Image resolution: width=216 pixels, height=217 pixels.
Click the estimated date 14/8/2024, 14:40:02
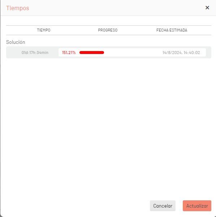click(x=181, y=53)
